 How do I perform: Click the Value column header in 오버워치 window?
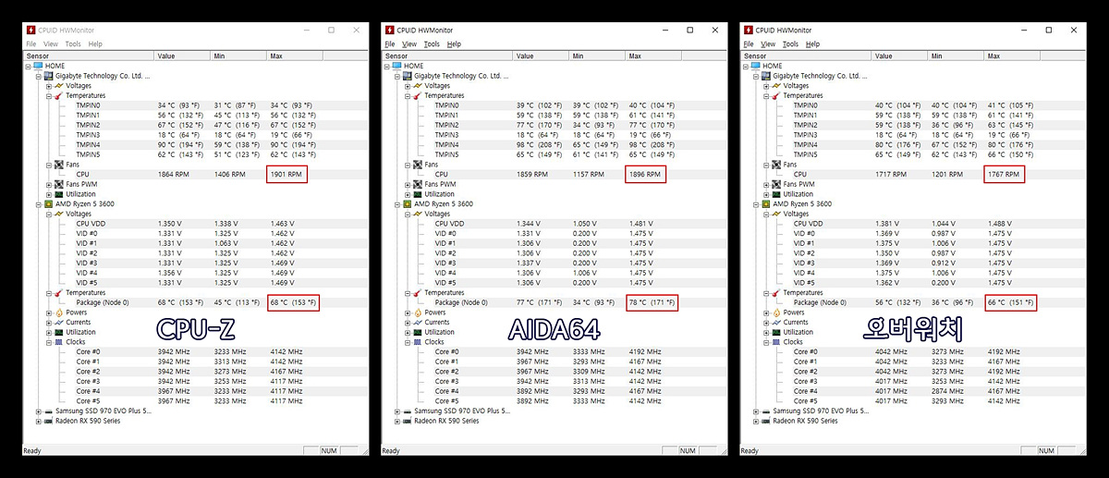[900, 55]
